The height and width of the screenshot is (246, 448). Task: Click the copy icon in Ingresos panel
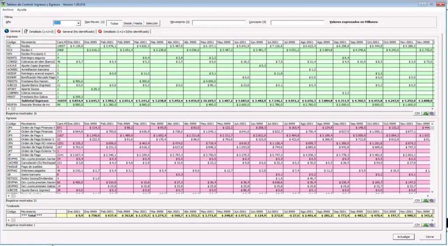coord(431,113)
